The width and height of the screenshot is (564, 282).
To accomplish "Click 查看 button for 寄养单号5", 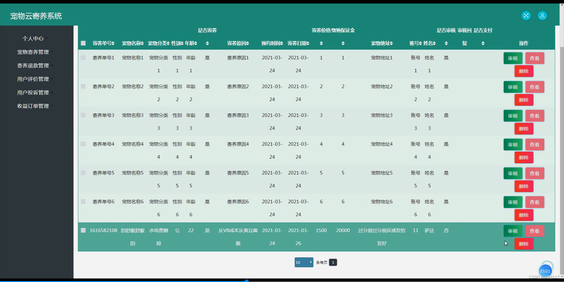I will click(x=535, y=173).
